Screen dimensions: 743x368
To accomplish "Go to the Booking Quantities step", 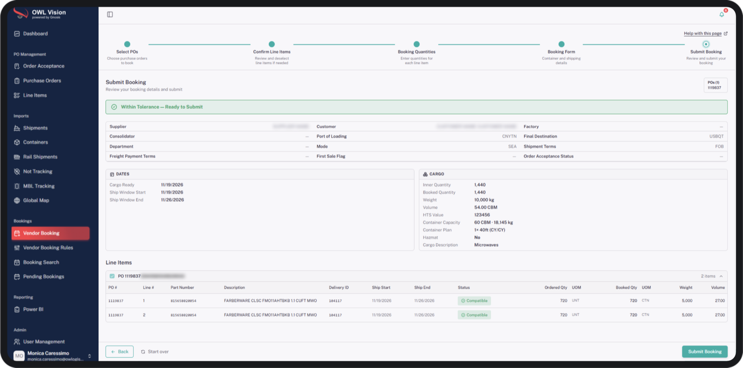I will (x=417, y=45).
